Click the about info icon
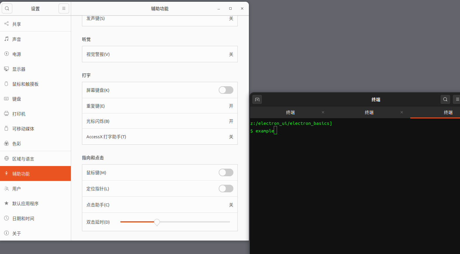Screen dimensions: 460x254 coord(6,233)
